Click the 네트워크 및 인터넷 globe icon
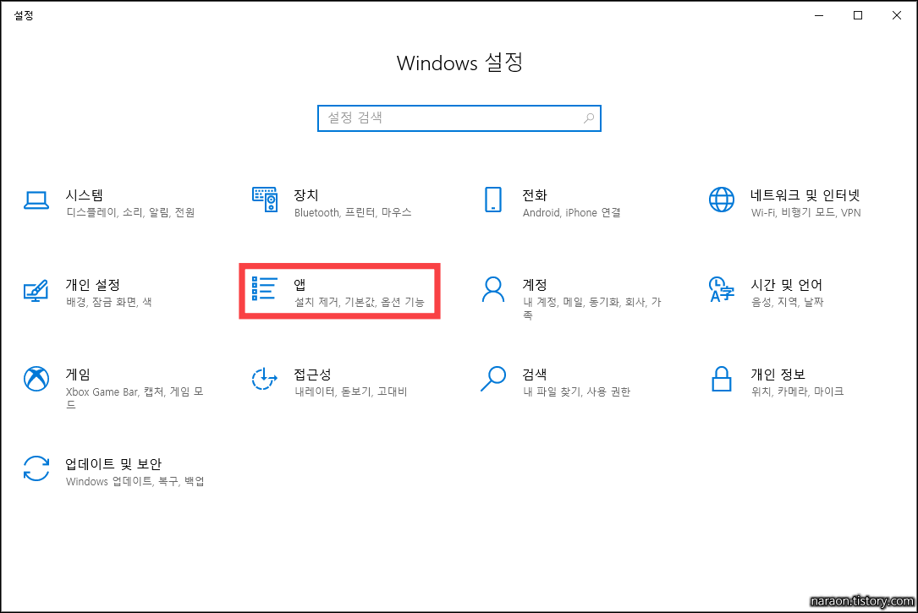The image size is (918, 613). (x=721, y=200)
